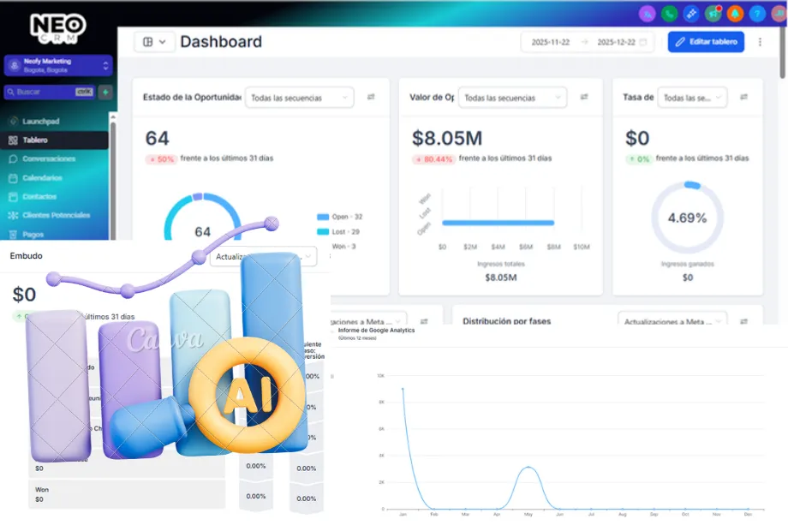Click the 80.44% change badge
788x531 pixels.
pos(433,159)
